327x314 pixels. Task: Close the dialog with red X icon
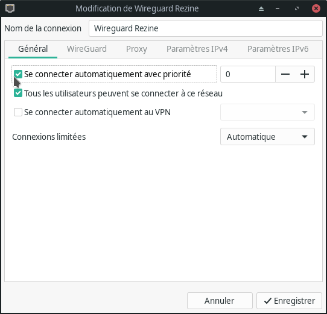coord(316,8)
